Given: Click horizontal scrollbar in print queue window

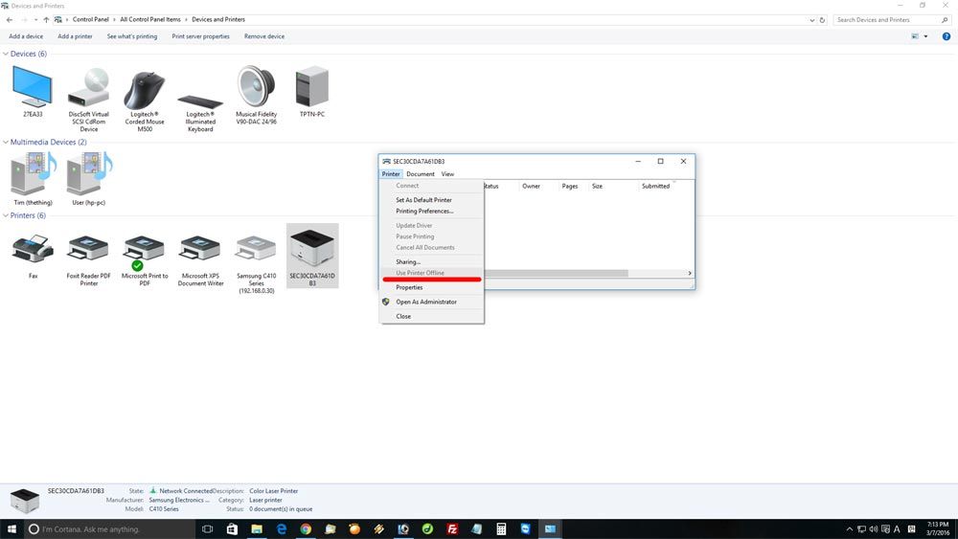Looking at the screenshot, I should click(556, 274).
